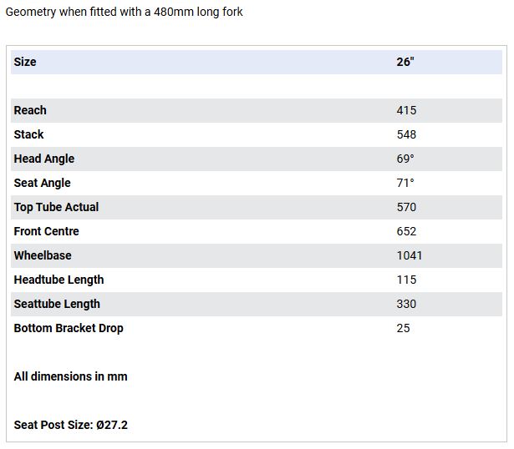The image size is (514, 449).
Task: Click the Reach value 415
Action: click(x=406, y=110)
